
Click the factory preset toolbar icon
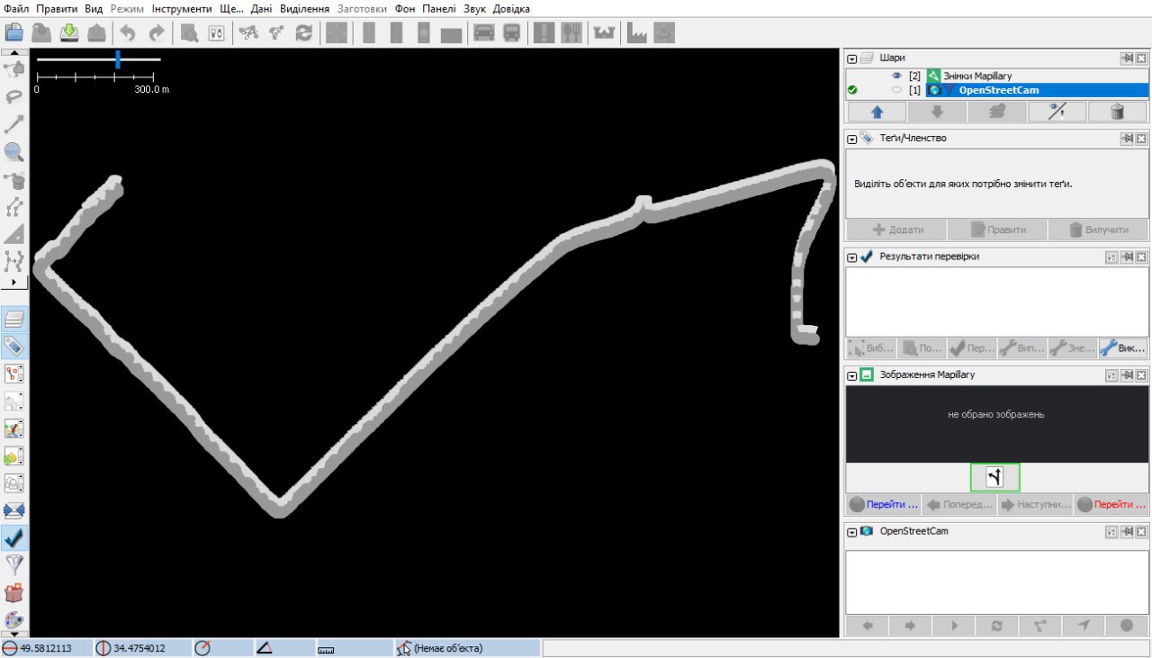[637, 33]
